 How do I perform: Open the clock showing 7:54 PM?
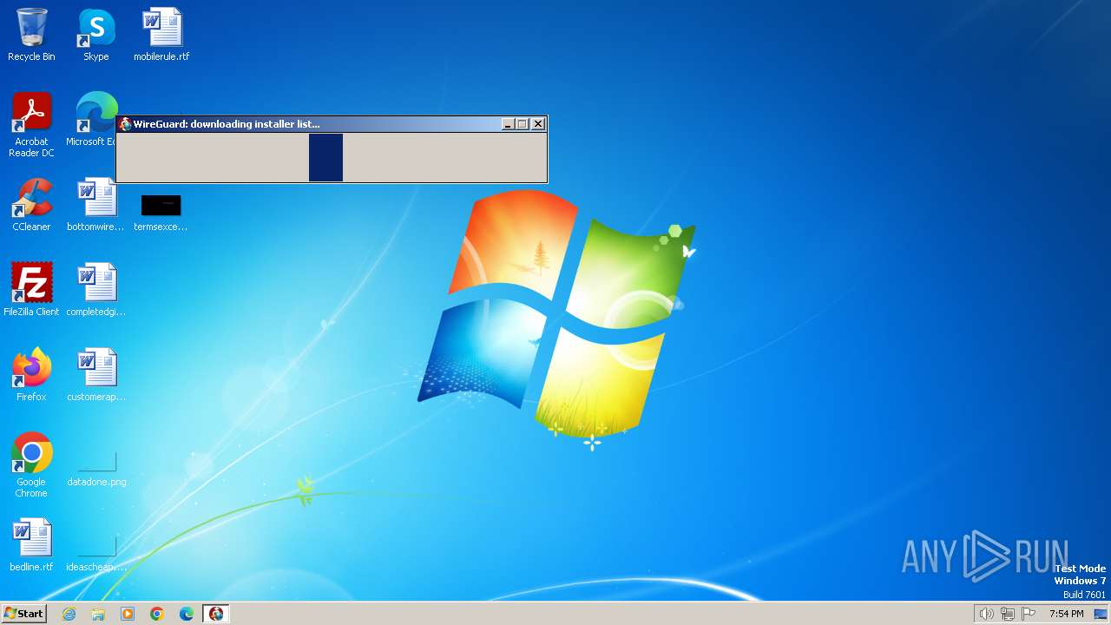point(1066,614)
